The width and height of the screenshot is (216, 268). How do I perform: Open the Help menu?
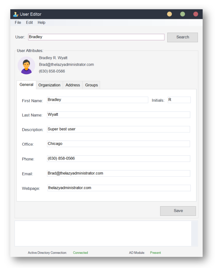42,23
